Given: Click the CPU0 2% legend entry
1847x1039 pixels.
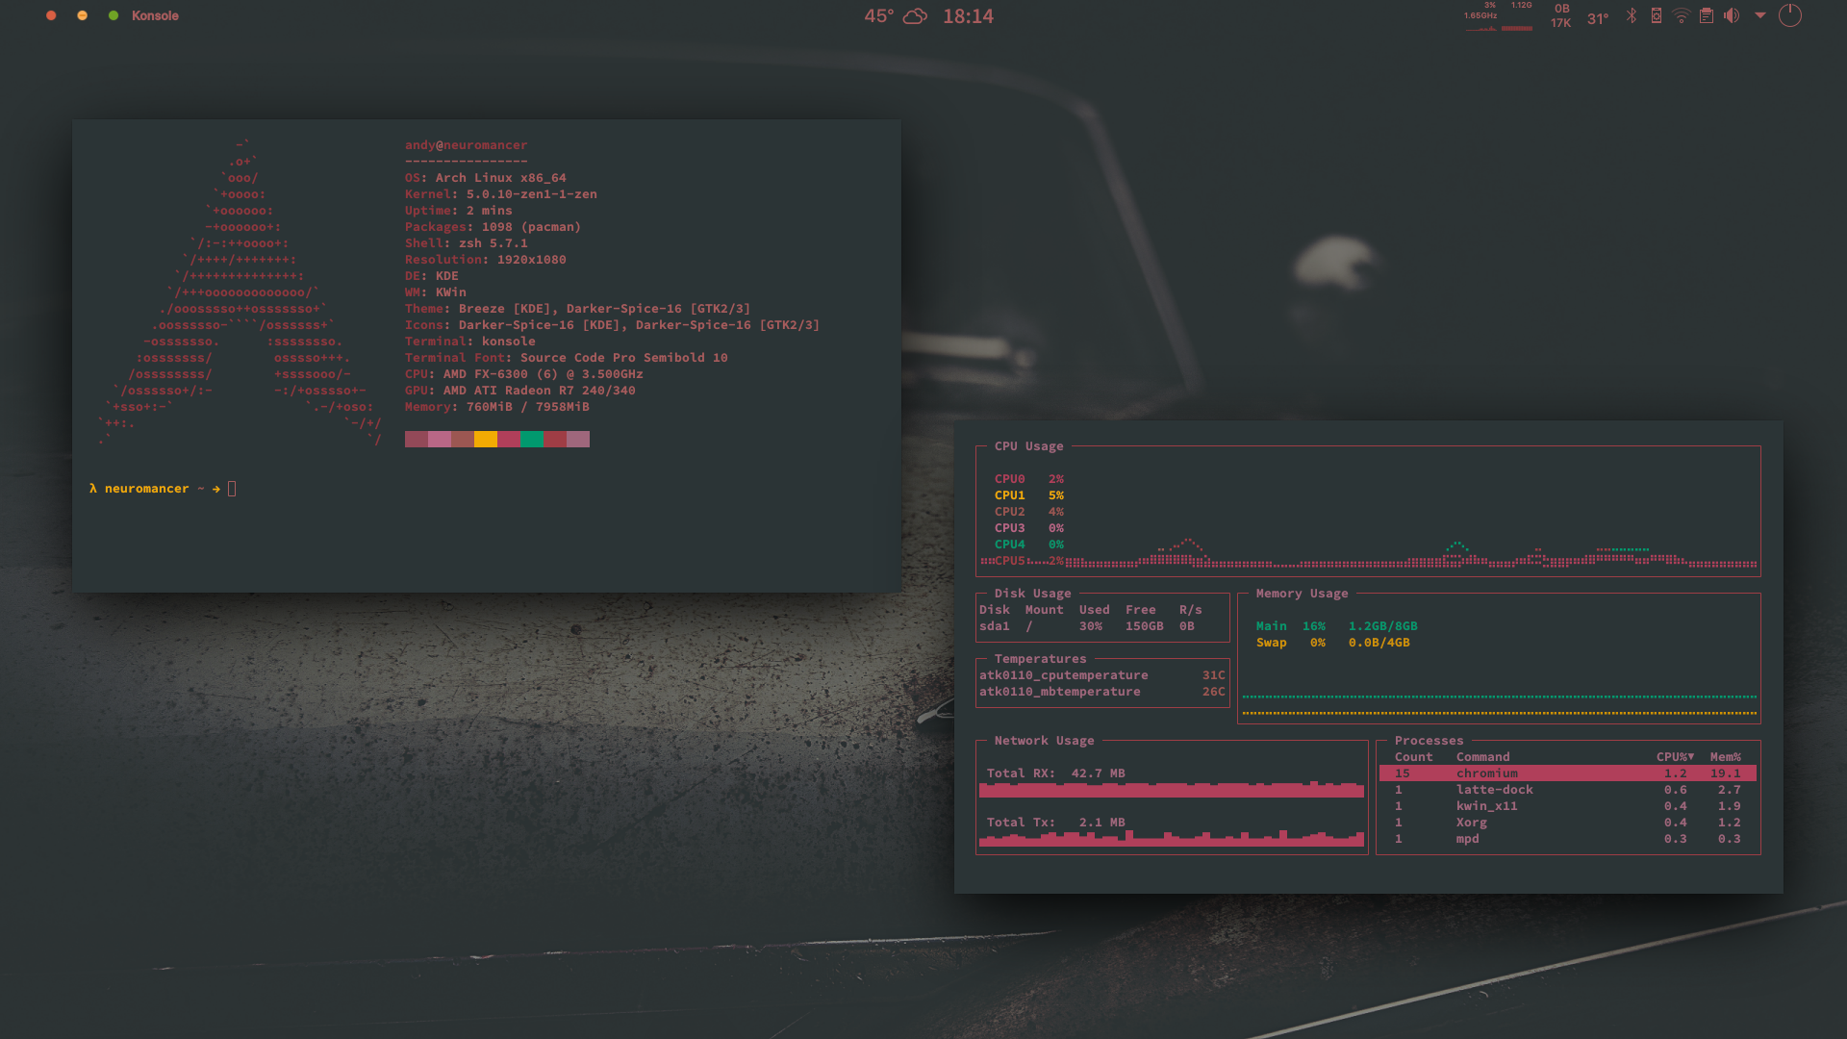Looking at the screenshot, I should pos(1029,479).
